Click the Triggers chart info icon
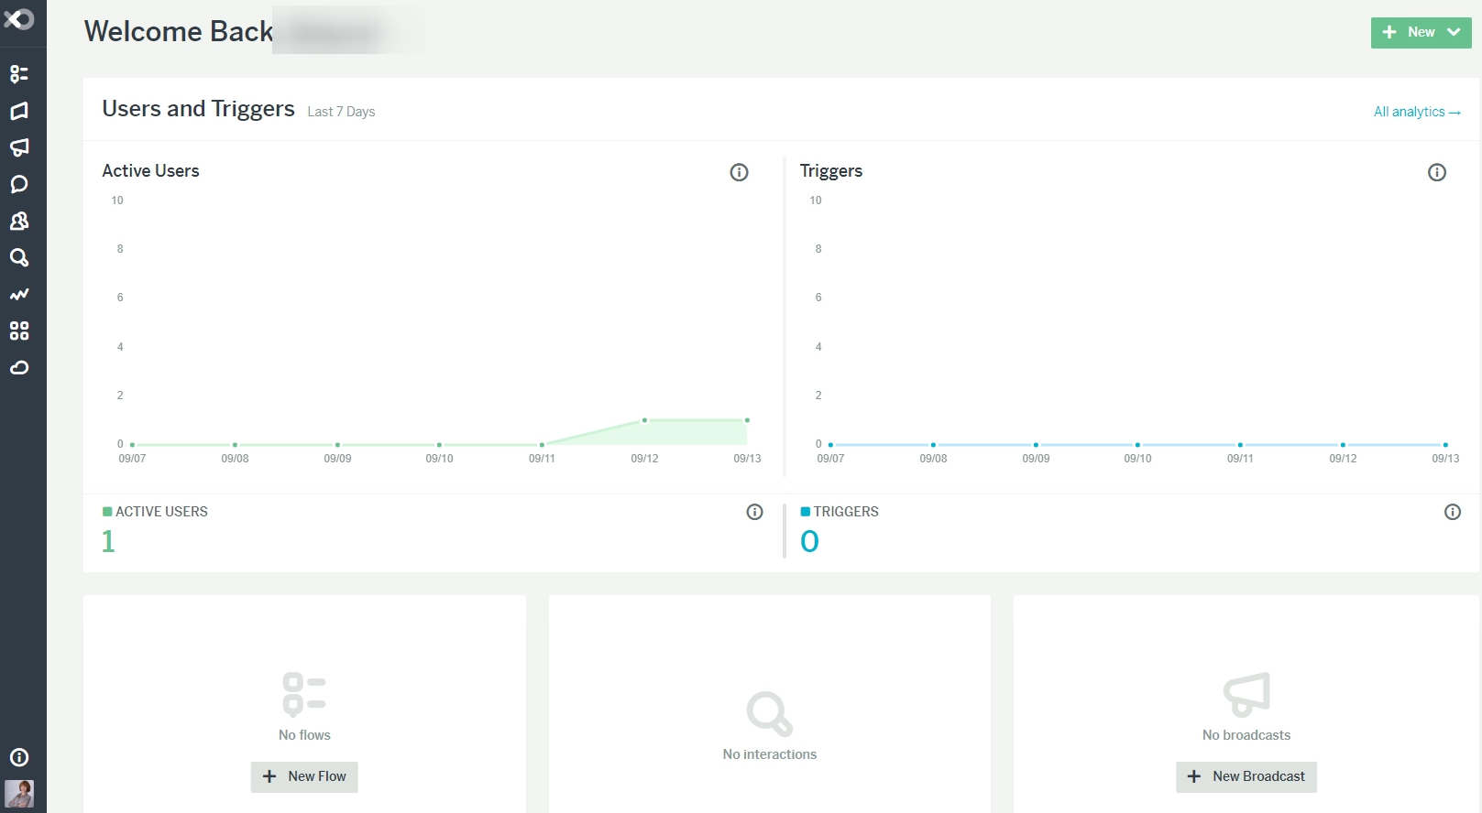 [x=1437, y=172]
